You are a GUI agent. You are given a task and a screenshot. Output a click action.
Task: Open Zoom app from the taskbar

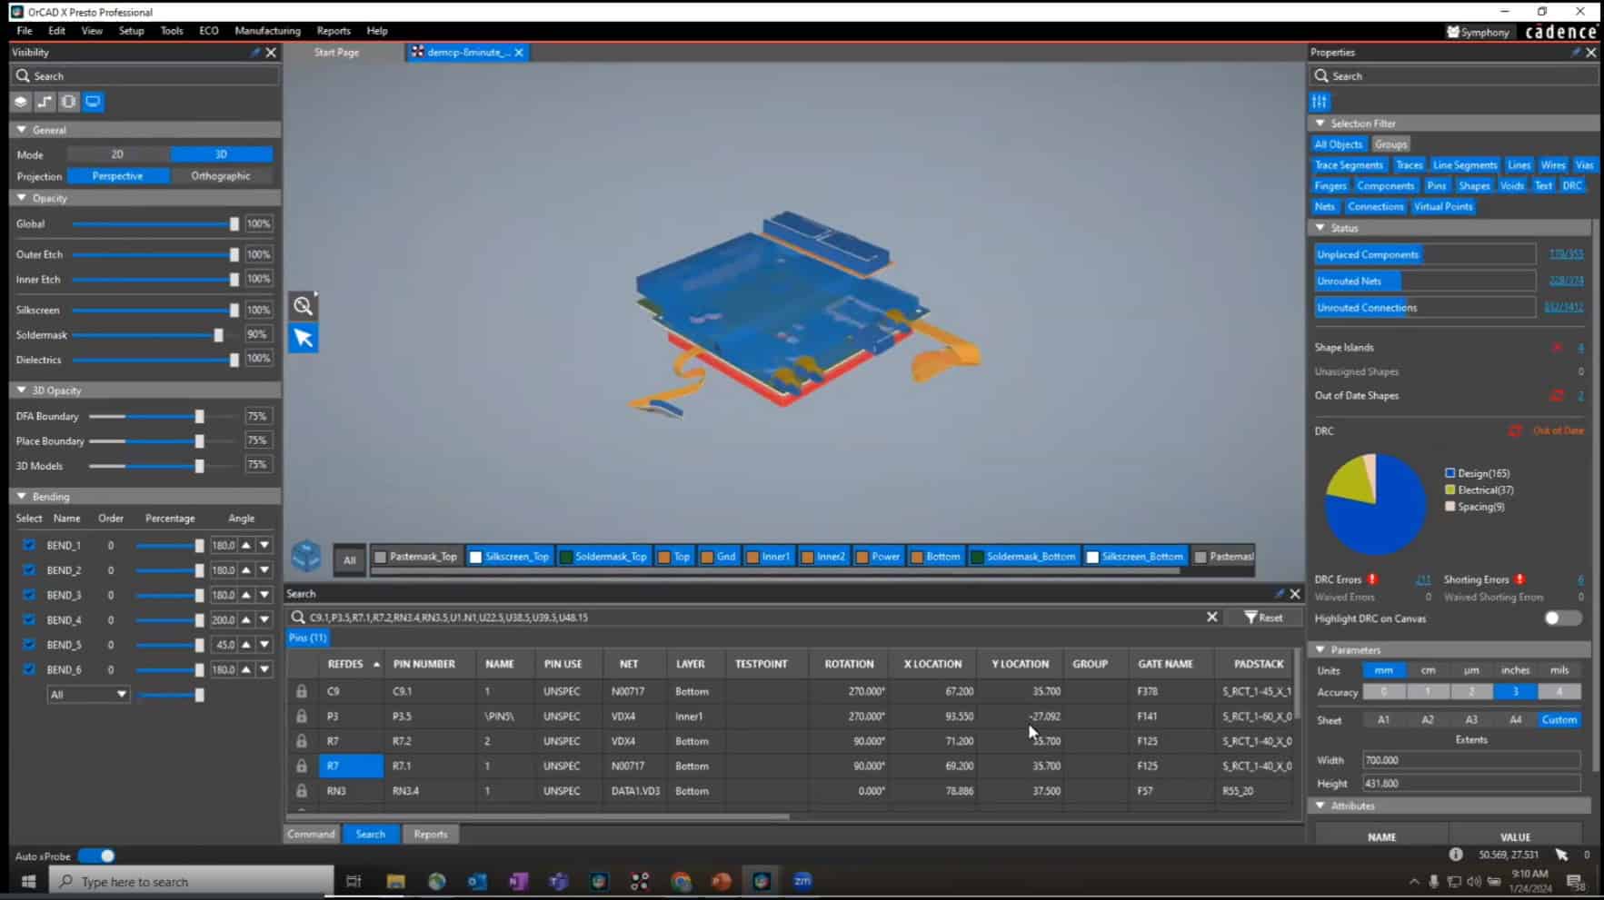pos(802,881)
